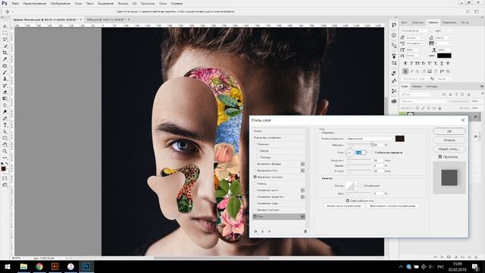Select the Rectangular Marquee tool

point(5,33)
